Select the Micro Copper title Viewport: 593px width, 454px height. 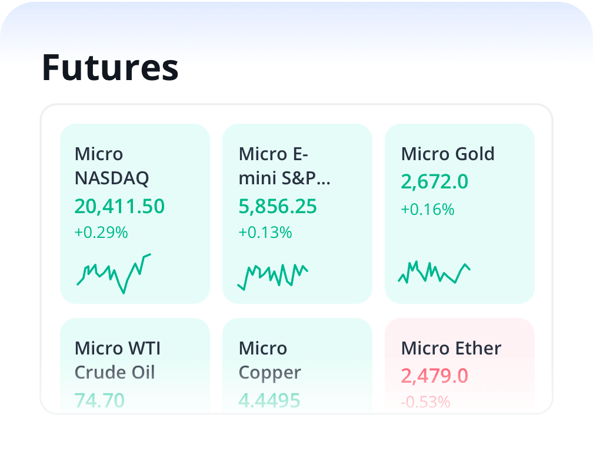click(269, 360)
